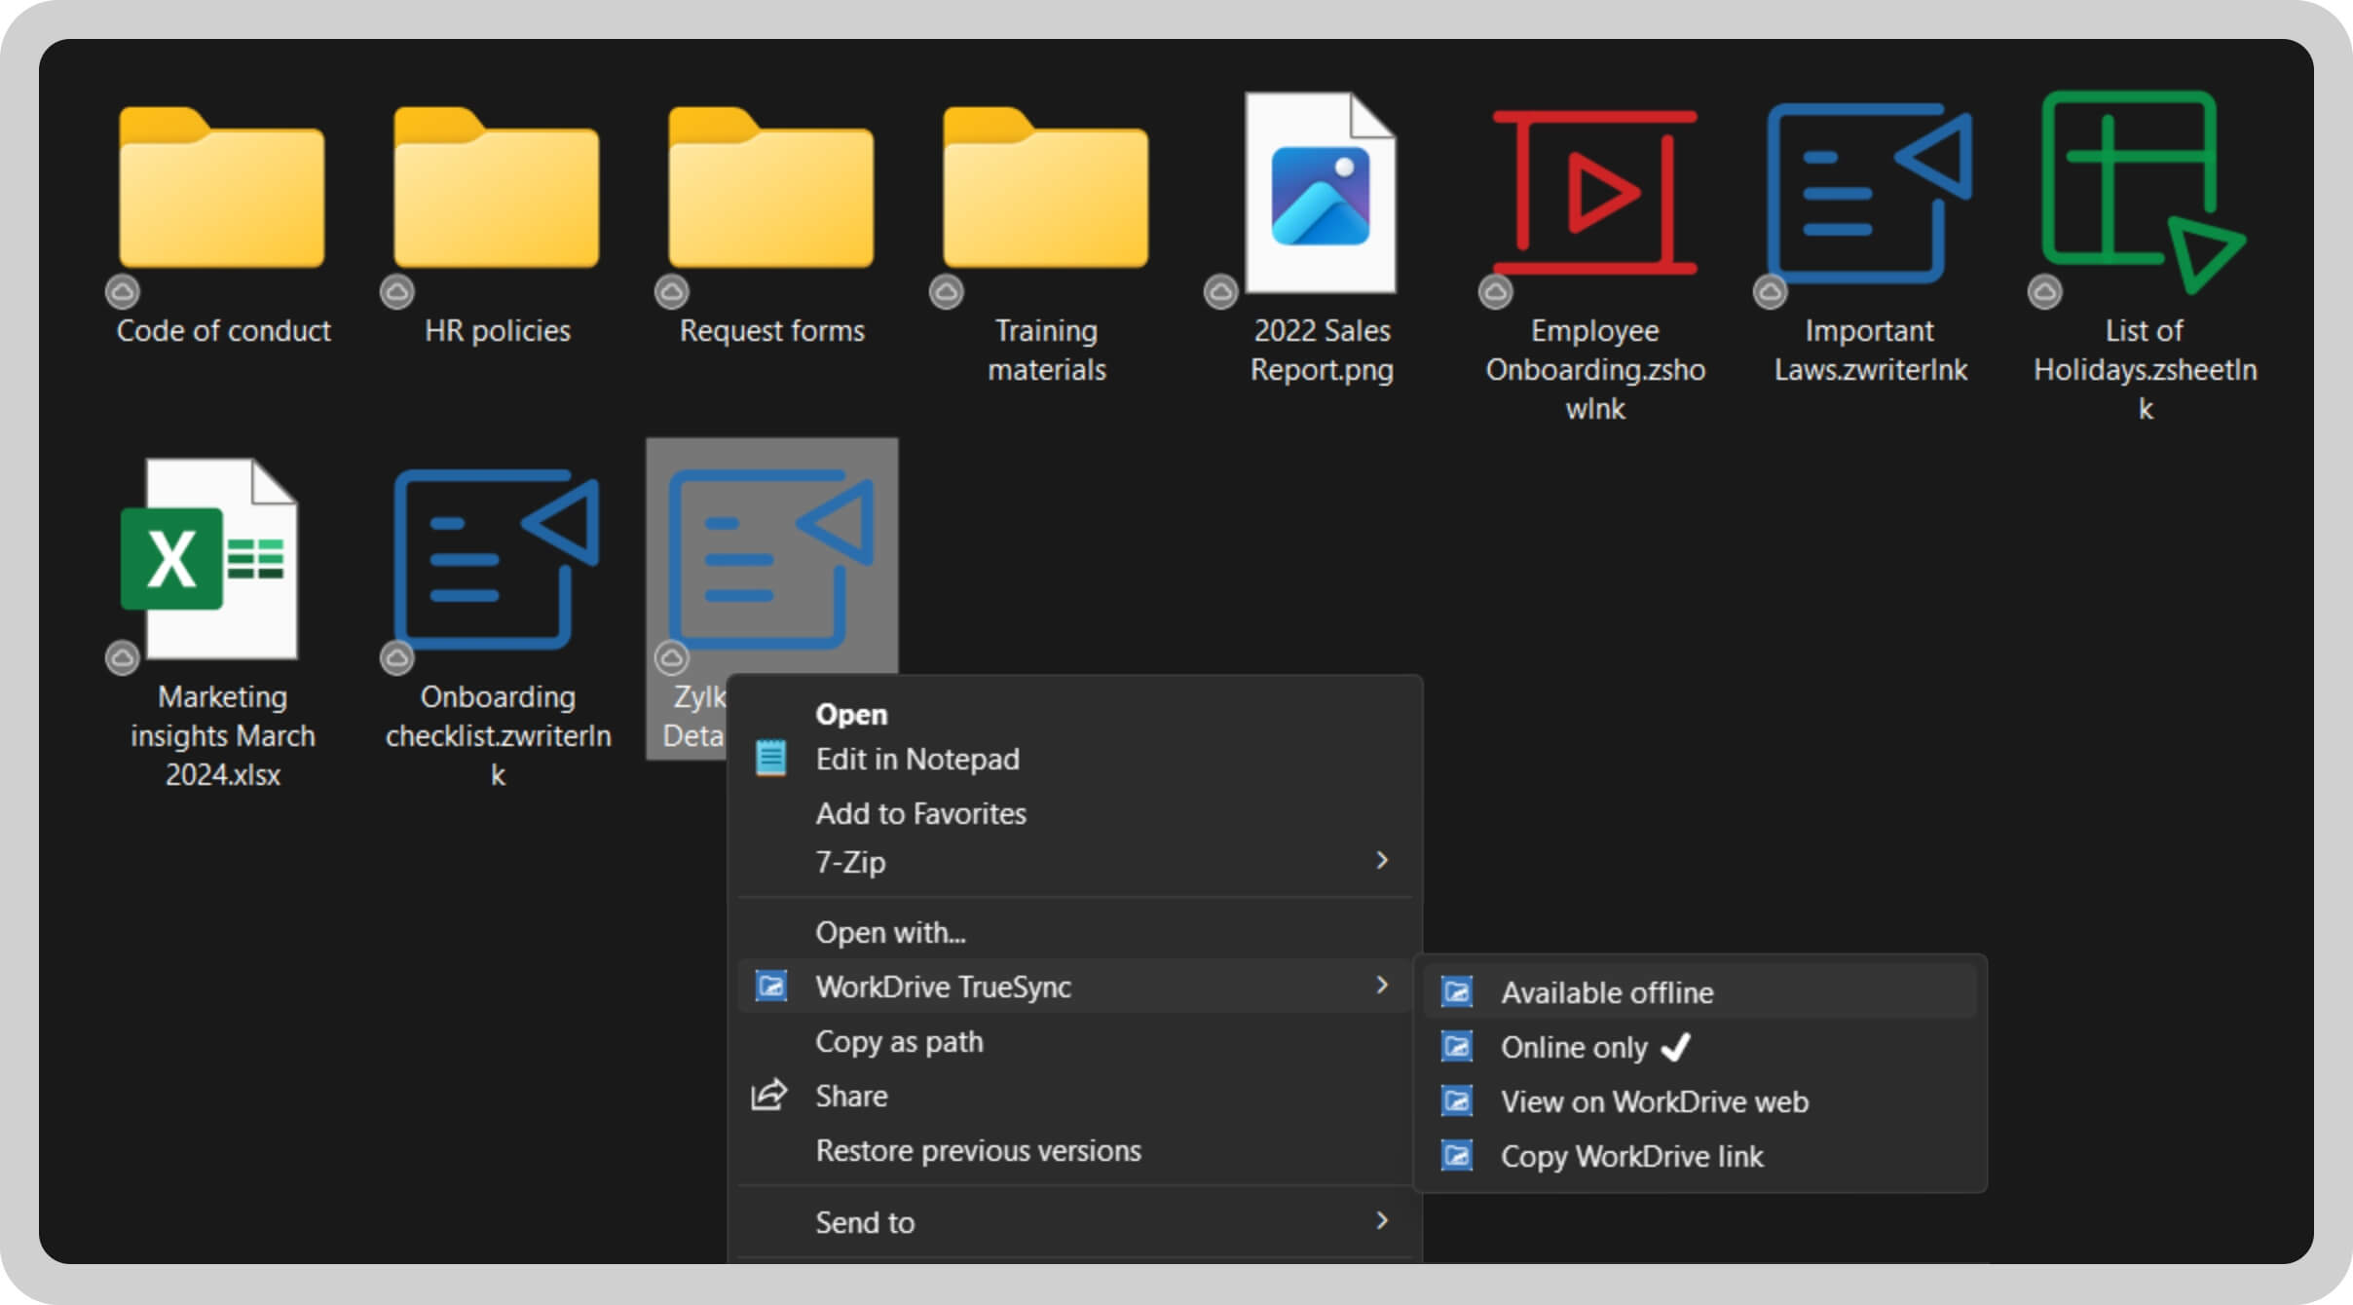Choose Edit in Notepad

click(916, 760)
